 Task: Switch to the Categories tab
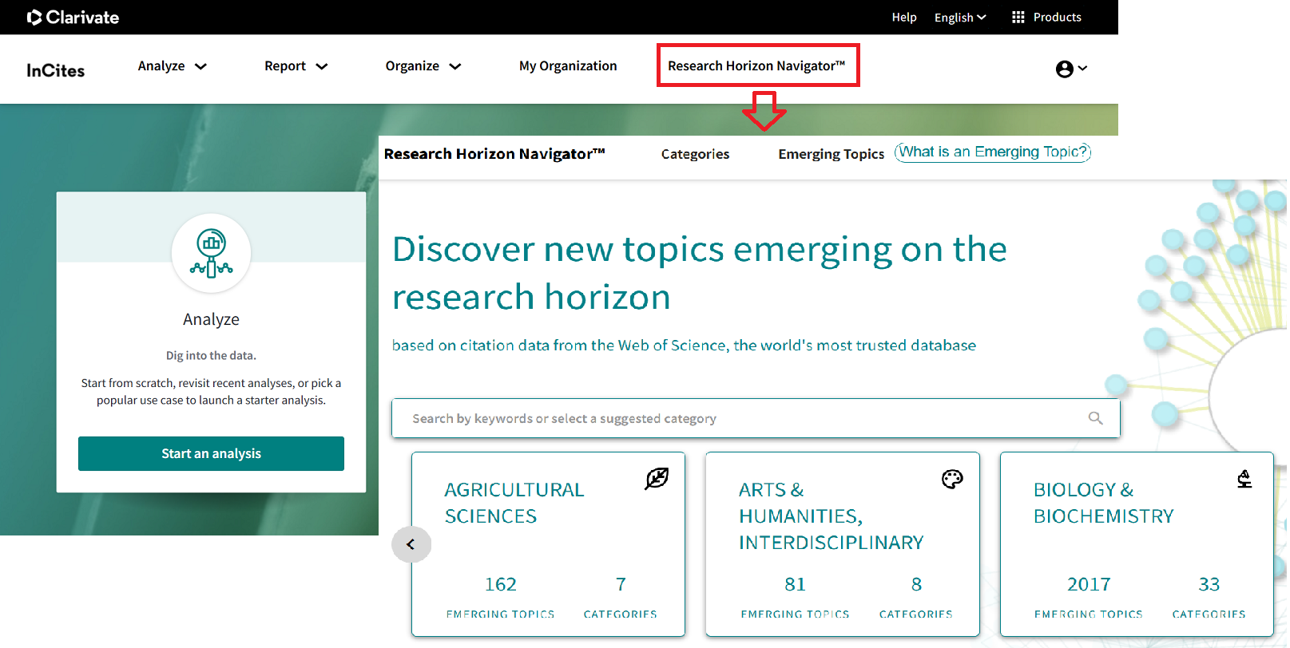pyautogui.click(x=695, y=154)
